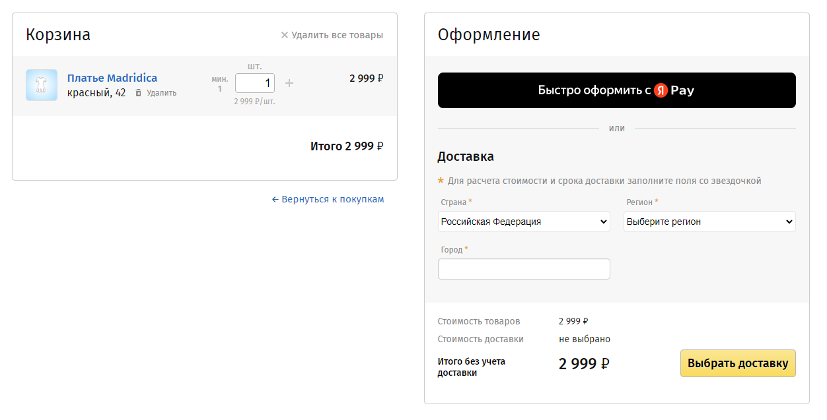Click the back arrow before "Вернуться к покупкам"
Screen dimensions: 827x420
click(x=275, y=199)
